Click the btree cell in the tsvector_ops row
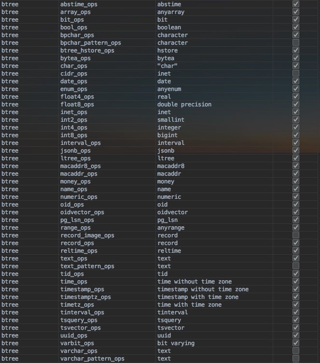Image resolution: width=320 pixels, height=363 pixels. coord(10,328)
